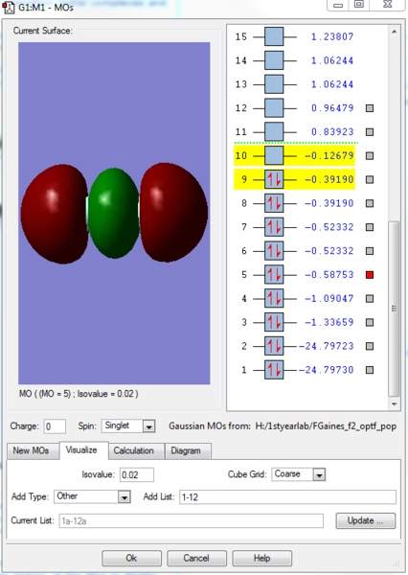Click the Current List field showing 1a-12a
The image size is (408, 575).
click(x=192, y=520)
